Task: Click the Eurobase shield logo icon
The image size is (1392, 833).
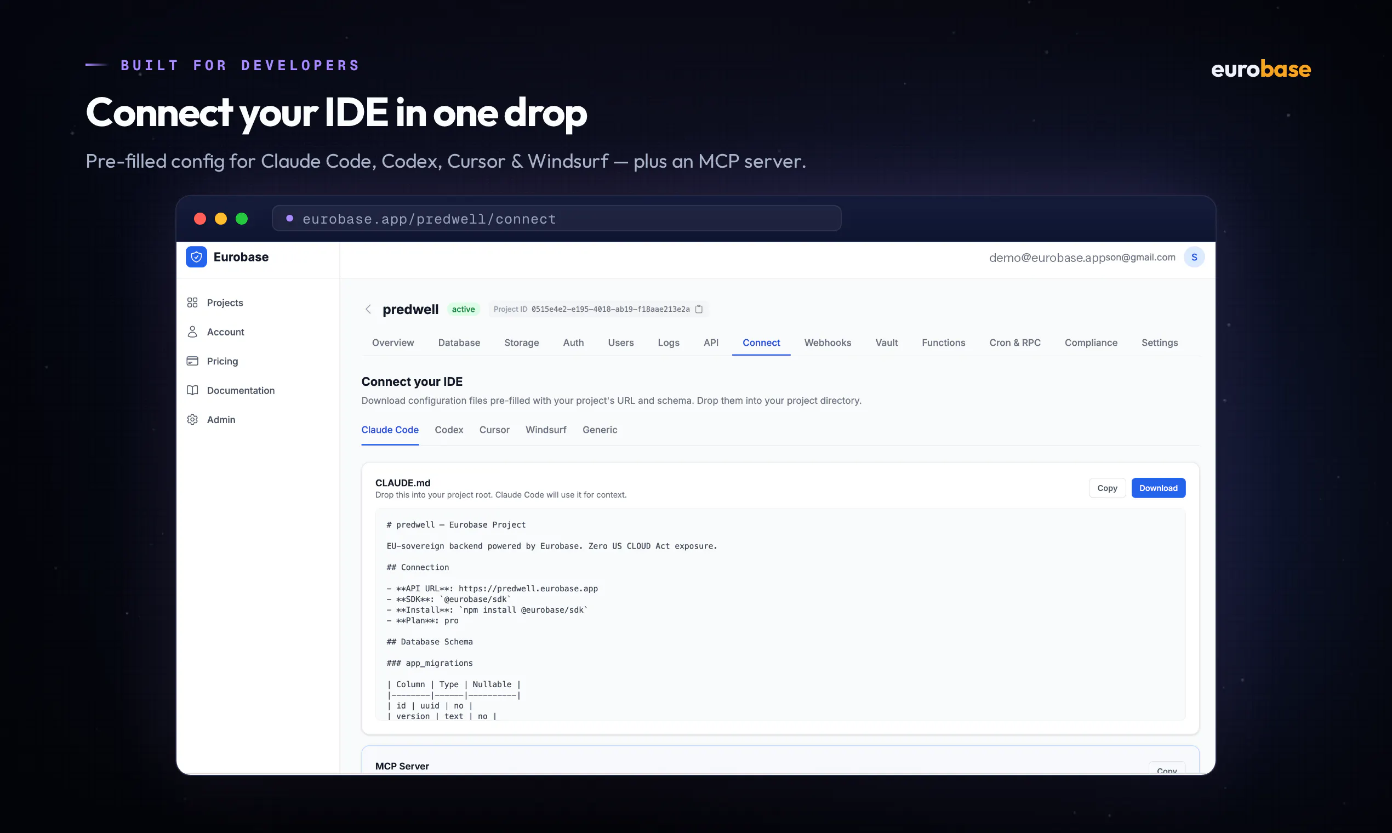Action: [196, 257]
